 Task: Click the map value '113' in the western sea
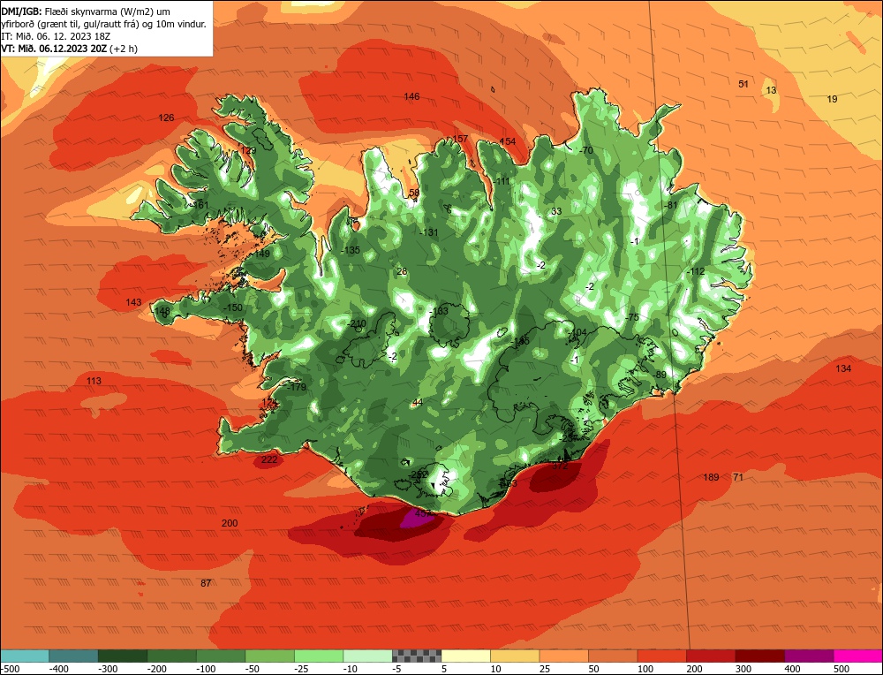click(x=94, y=381)
